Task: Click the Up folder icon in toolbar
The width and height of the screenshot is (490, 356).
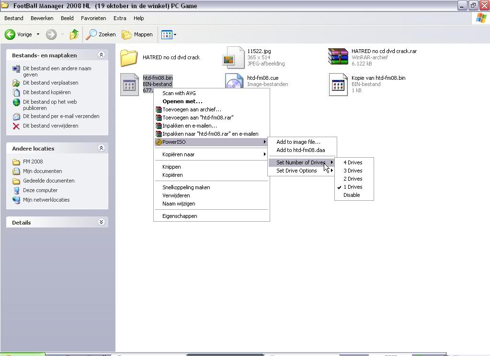Action: tap(74, 34)
